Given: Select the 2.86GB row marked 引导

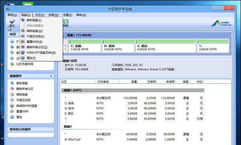Looking at the screenshot, I should tap(133, 118).
